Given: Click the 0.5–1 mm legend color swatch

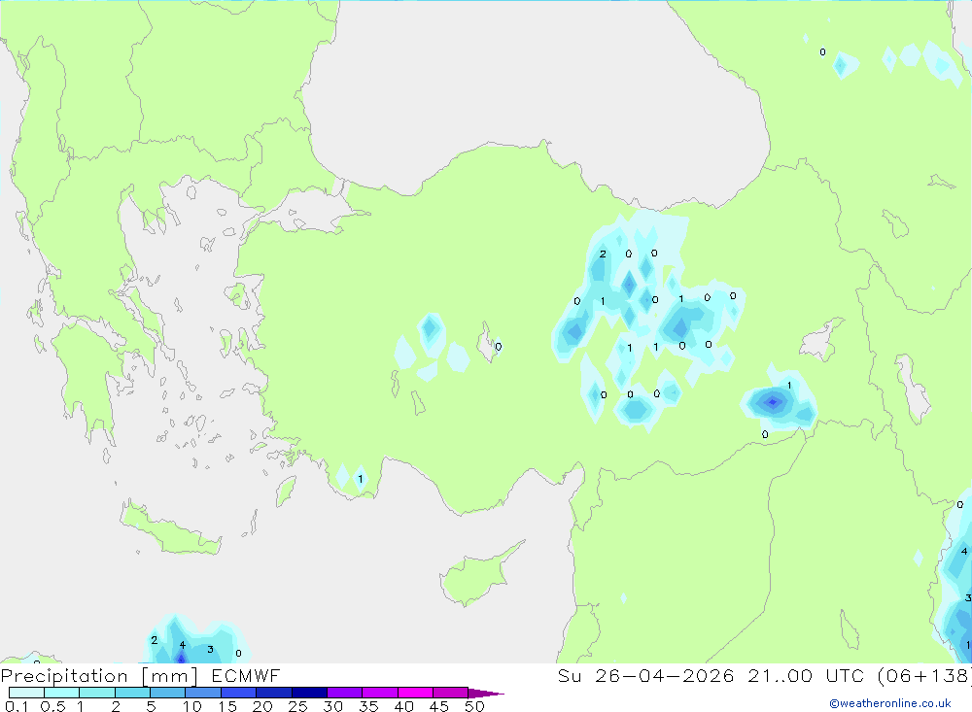Looking at the screenshot, I should click(62, 693).
